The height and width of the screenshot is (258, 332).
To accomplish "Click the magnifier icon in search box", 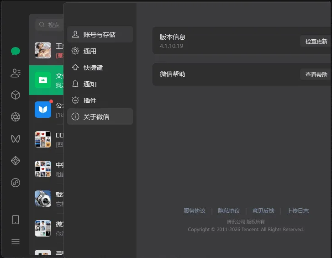I will 42,25.
